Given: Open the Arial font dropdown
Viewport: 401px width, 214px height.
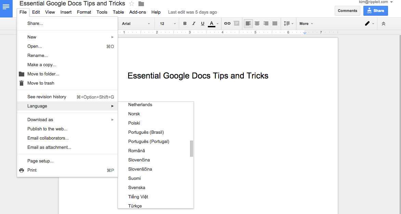Looking at the screenshot, I should (136, 24).
